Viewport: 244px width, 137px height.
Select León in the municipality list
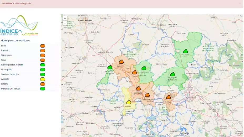coord(3,46)
